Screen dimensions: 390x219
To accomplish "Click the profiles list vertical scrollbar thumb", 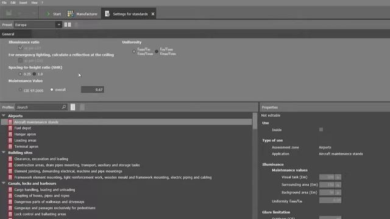I will tap(255, 121).
